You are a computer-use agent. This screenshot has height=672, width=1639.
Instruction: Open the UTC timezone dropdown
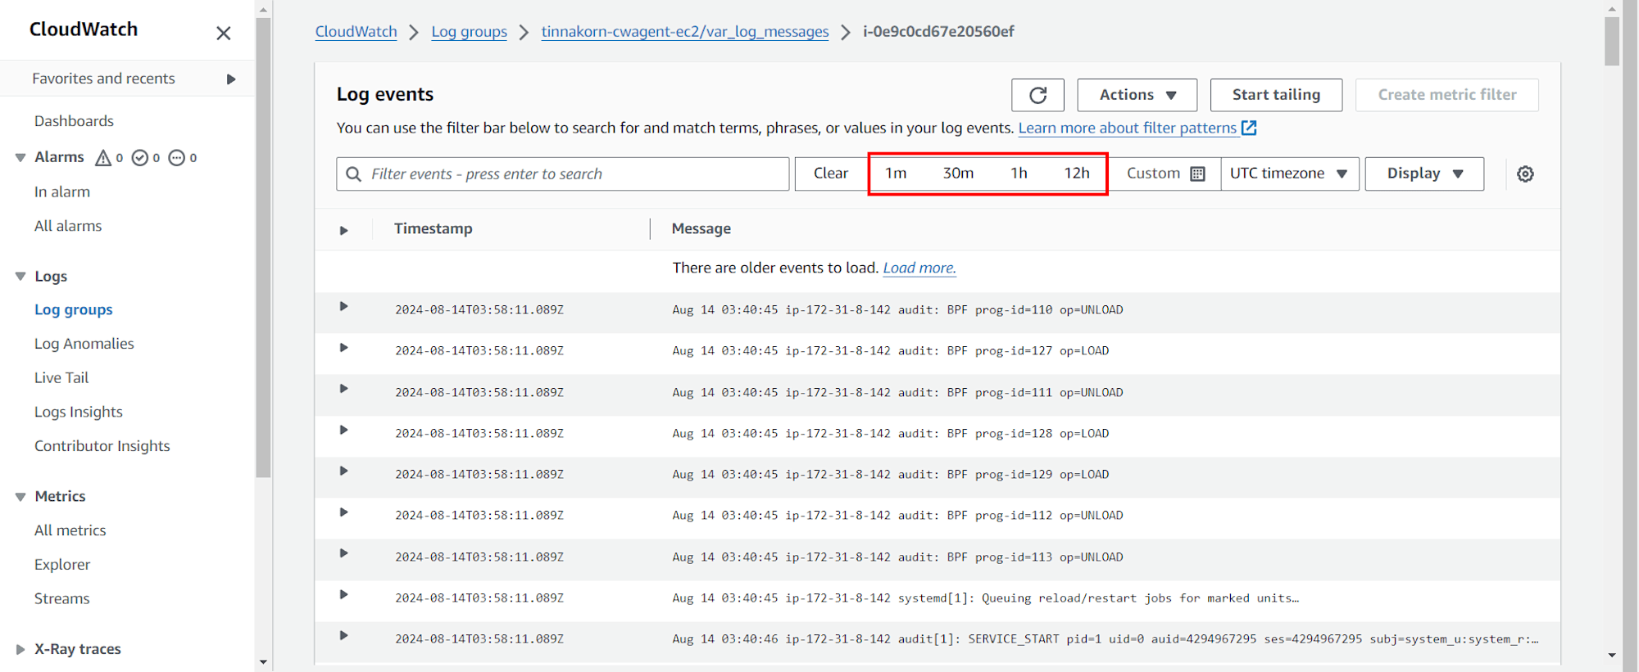tap(1290, 174)
